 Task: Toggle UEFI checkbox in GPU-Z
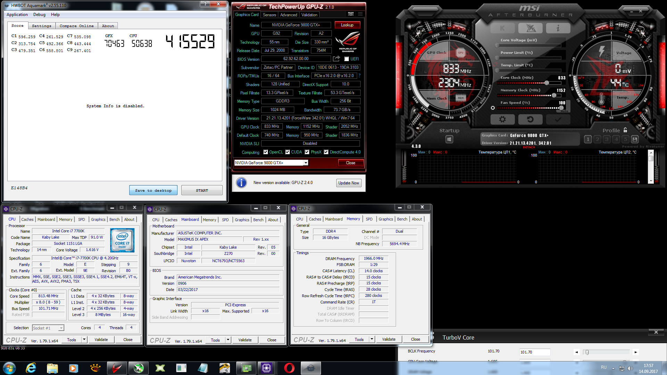346,59
